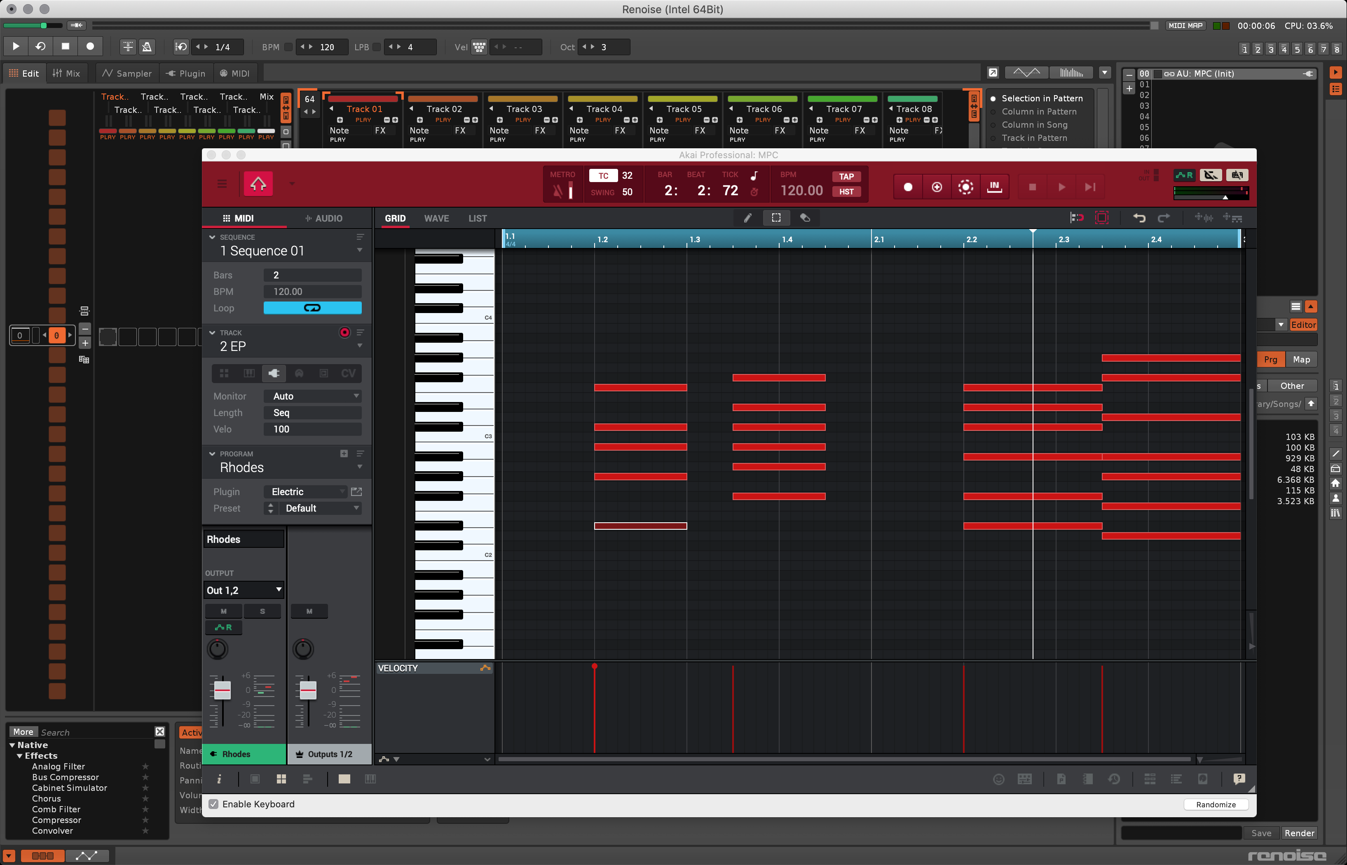Switch to the WAVE view tab
Screen dimensions: 1347x865
[436, 218]
